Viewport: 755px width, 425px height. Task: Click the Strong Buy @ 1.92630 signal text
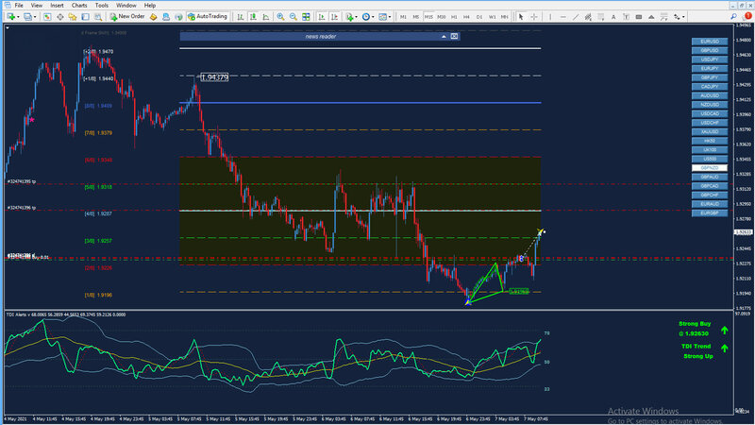tap(695, 329)
